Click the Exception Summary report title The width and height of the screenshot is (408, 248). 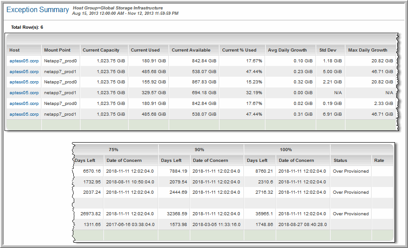(x=37, y=10)
